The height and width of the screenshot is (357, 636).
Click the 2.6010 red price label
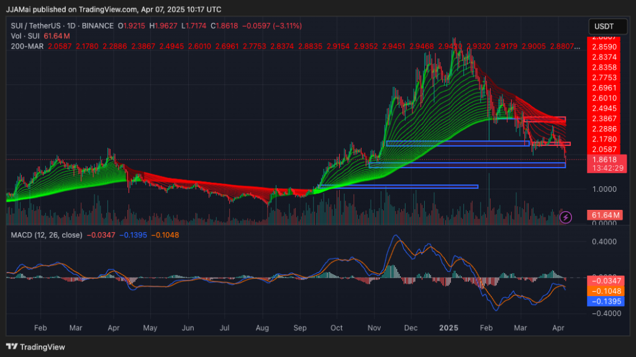[x=604, y=98]
